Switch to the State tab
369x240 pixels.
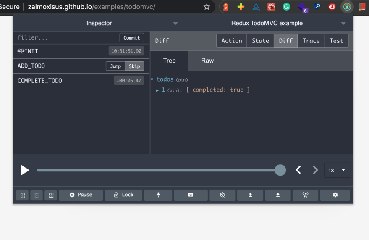(260, 41)
